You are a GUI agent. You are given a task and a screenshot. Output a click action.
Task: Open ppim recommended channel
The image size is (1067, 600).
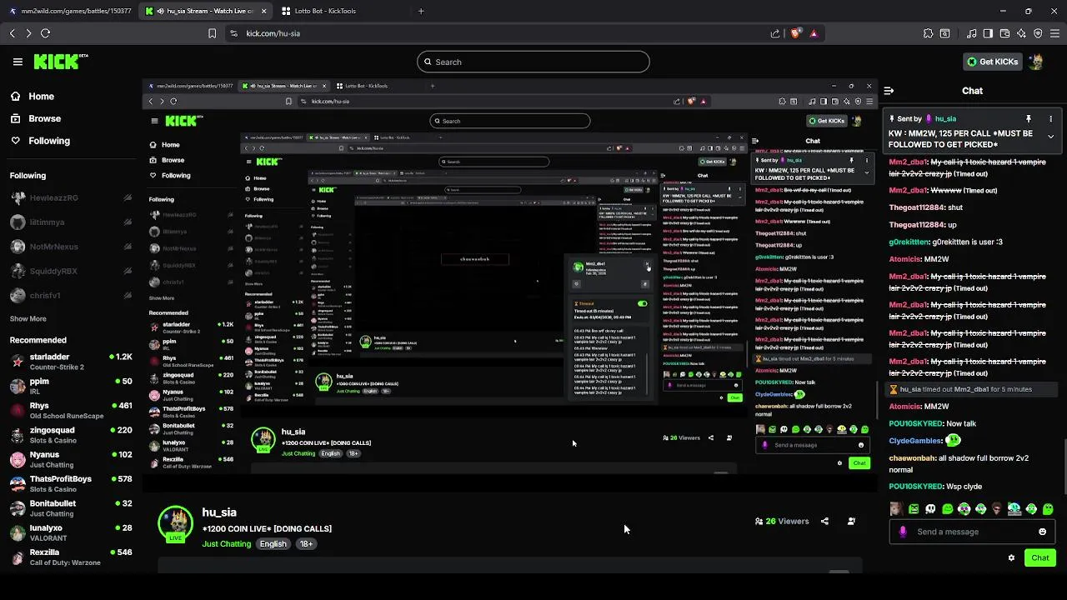tap(71, 386)
